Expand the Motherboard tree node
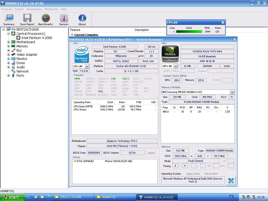The width and height of the screenshot is (268, 201). tap(8, 42)
